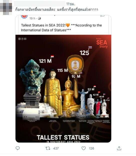Click the YouTube icon in the graphic
The width and height of the screenshot is (136, 156).
click(x=25, y=39)
